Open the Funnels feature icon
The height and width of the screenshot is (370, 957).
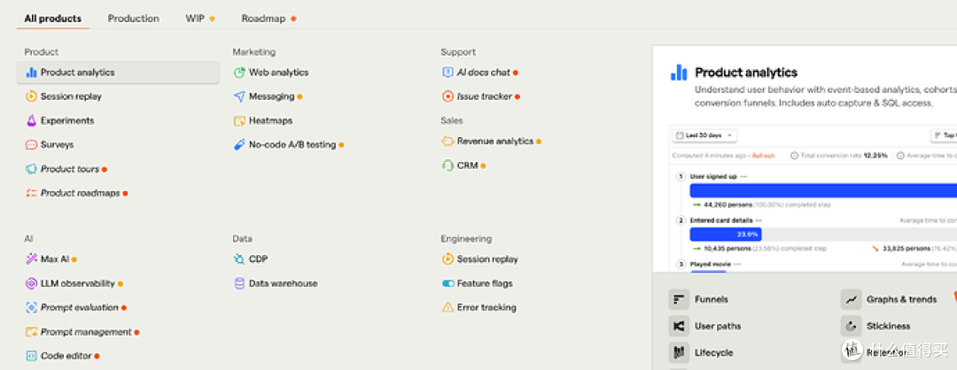click(x=679, y=299)
